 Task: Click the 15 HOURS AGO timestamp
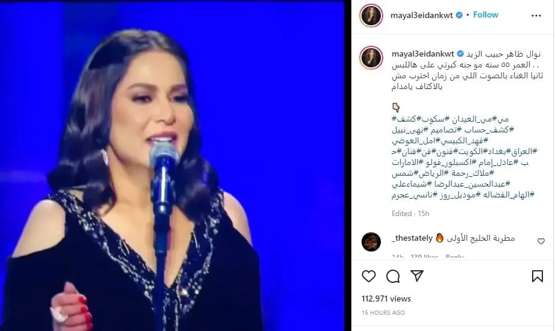coord(383,312)
